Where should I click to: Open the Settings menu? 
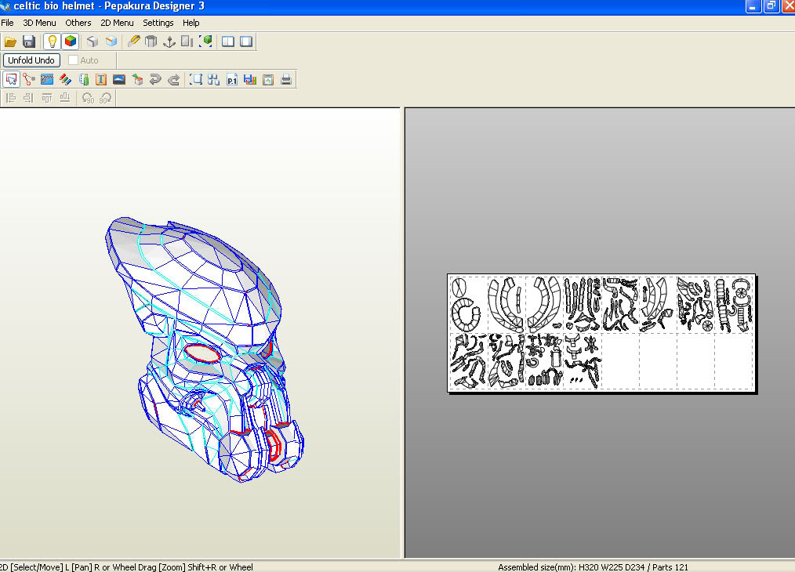[158, 23]
